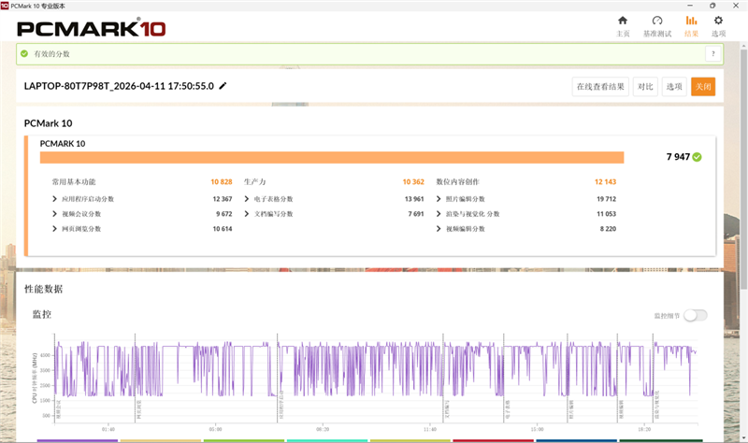
Task: Click scrollbar down arrow
Action: point(743,437)
